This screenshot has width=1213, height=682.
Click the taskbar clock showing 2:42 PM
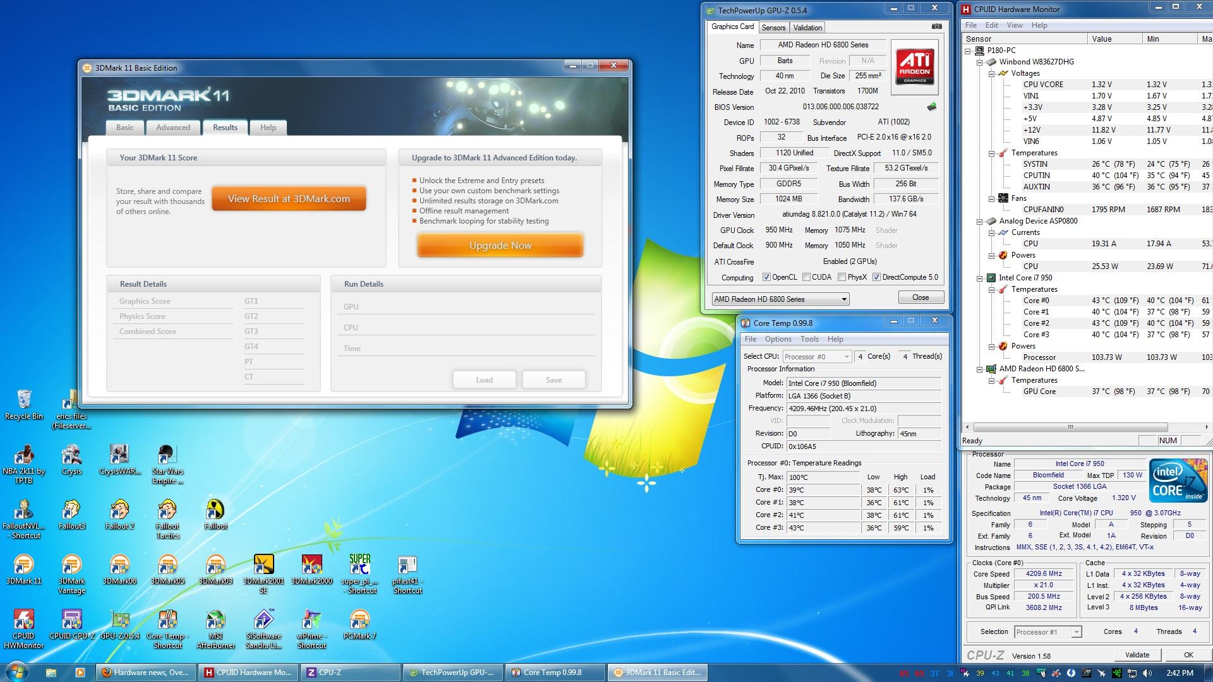coord(1180,673)
